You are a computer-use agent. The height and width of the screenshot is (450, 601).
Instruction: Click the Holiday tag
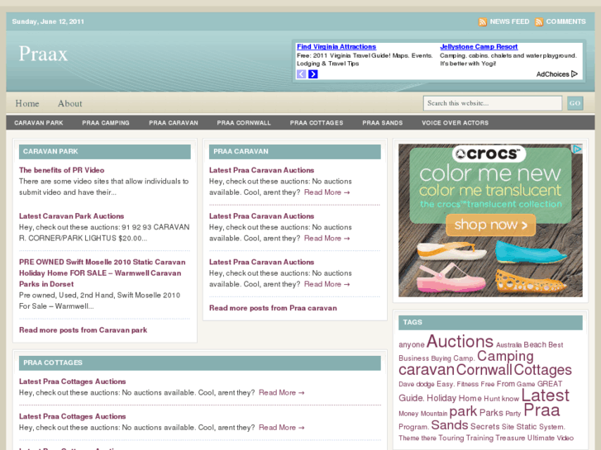[x=441, y=398]
